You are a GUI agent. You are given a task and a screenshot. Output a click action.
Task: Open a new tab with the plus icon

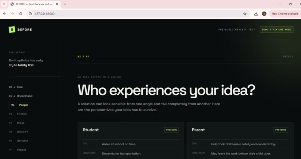65,4
